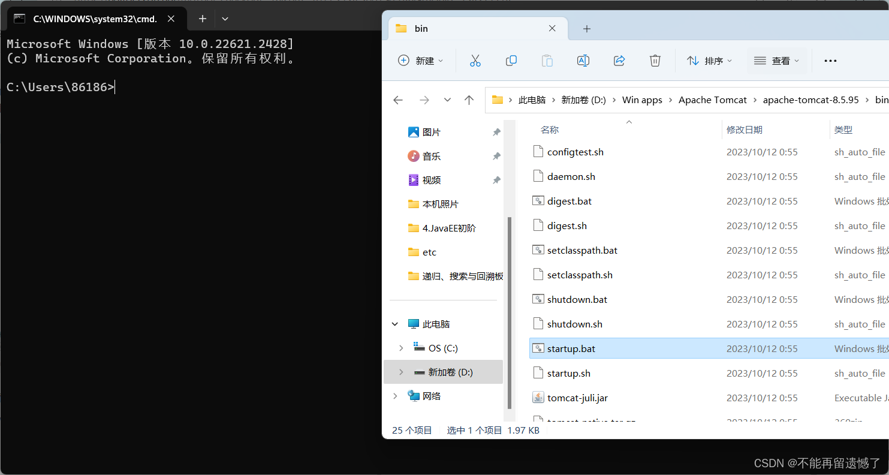Open the 新建 (New) dropdown menu
Image resolution: width=889 pixels, height=475 pixels.
pos(421,61)
